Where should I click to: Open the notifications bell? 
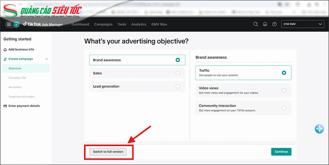coord(265,24)
